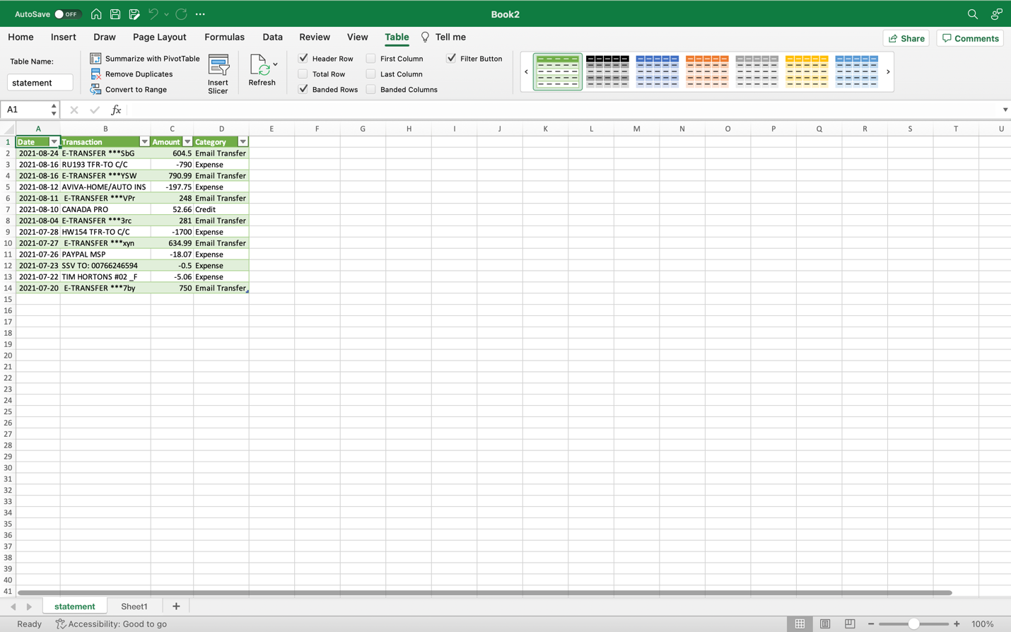Uncheck the Filter Button checkbox
1011x632 pixels.
click(x=451, y=58)
